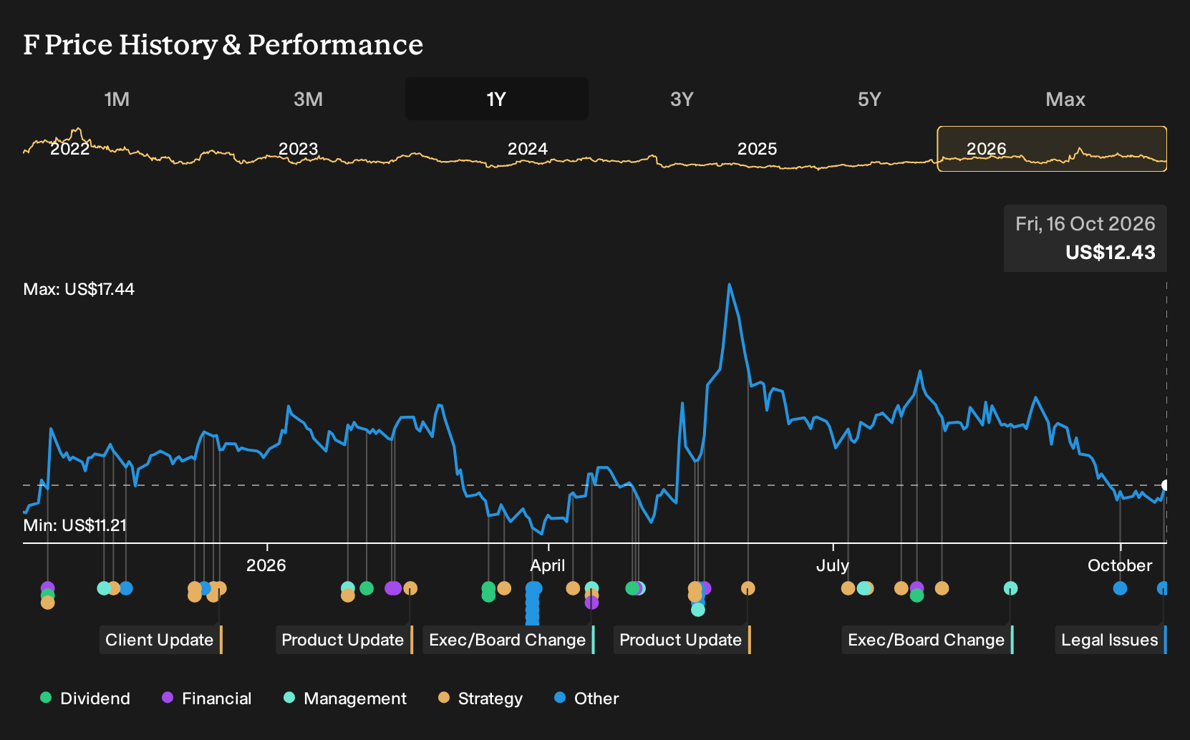
Task: Jump to 2023 in the overview timeline
Action: pyautogui.click(x=298, y=149)
